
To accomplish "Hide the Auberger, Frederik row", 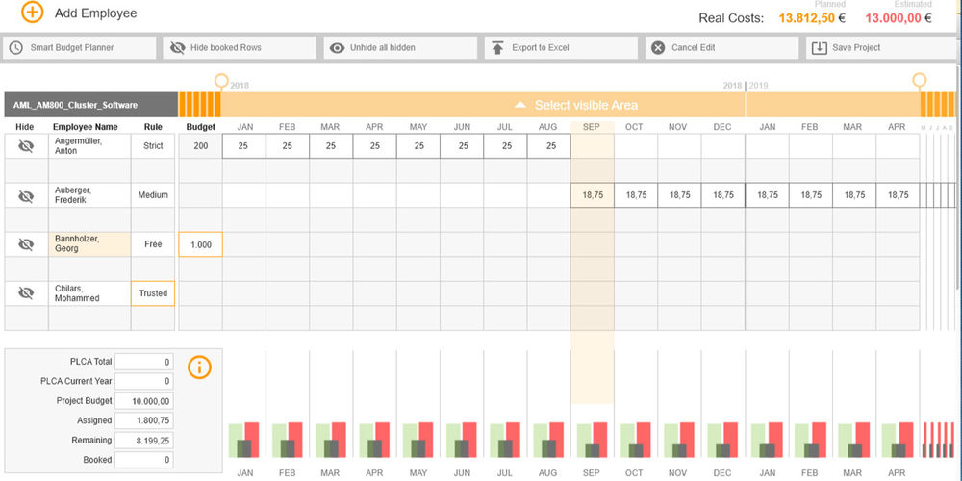I will [x=26, y=195].
